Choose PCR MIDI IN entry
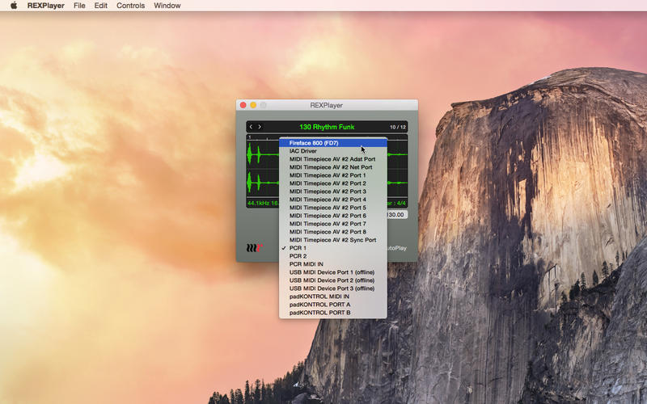The width and height of the screenshot is (647, 404). tap(333, 264)
